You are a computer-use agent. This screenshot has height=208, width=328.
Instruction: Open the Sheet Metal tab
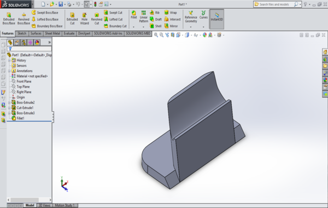52,33
